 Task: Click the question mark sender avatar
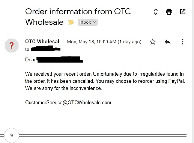(x=12, y=46)
